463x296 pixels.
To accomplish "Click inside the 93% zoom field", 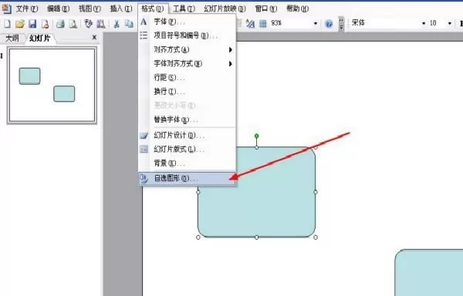I will click(x=291, y=23).
